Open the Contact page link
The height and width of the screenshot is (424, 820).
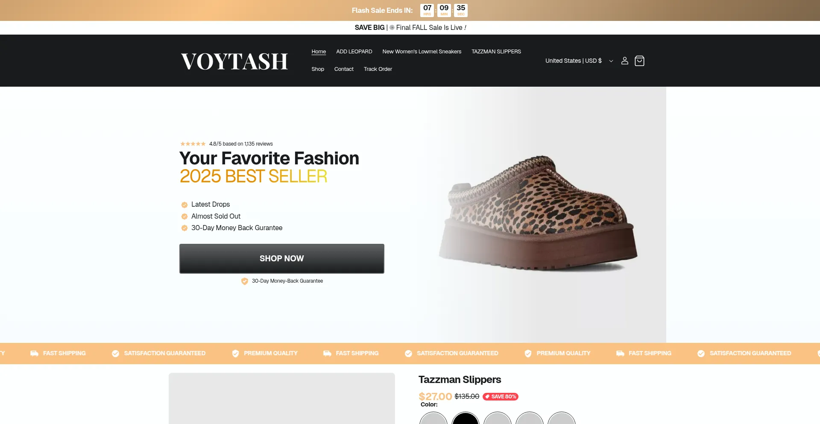pos(344,69)
